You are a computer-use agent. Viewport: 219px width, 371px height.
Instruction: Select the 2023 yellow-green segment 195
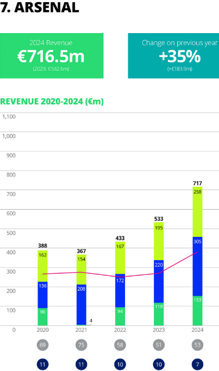point(159,241)
